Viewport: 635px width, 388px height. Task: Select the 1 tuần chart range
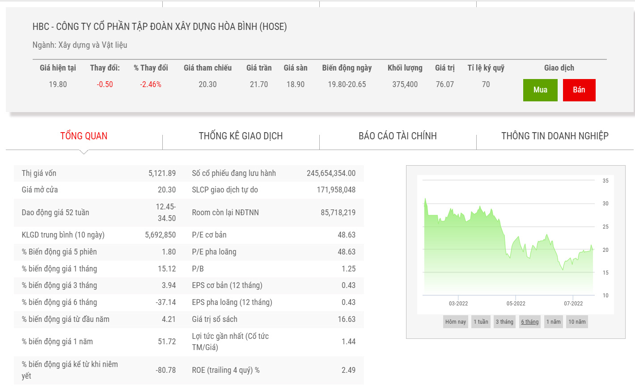tap(481, 322)
